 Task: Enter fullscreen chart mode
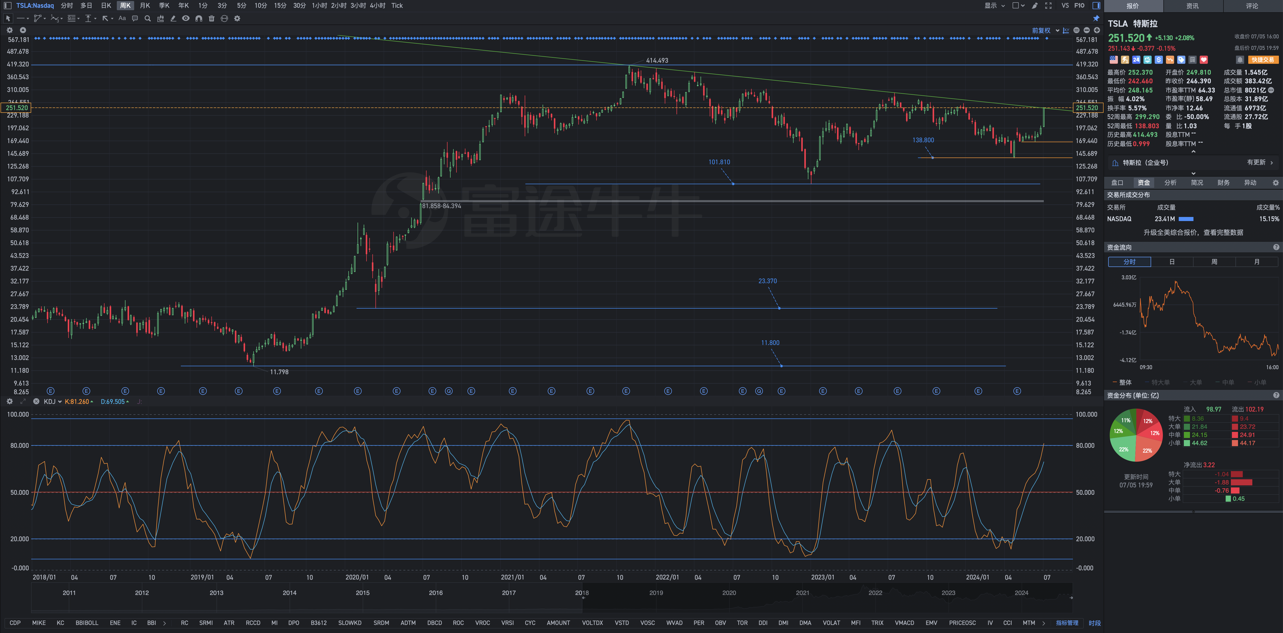pyautogui.click(x=1048, y=5)
